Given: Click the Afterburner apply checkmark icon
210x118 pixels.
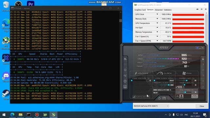Looking at the screenshot, I should pos(169,98).
